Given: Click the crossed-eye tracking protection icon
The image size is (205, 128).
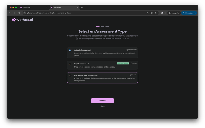Looking at the screenshot, I should (151, 13).
